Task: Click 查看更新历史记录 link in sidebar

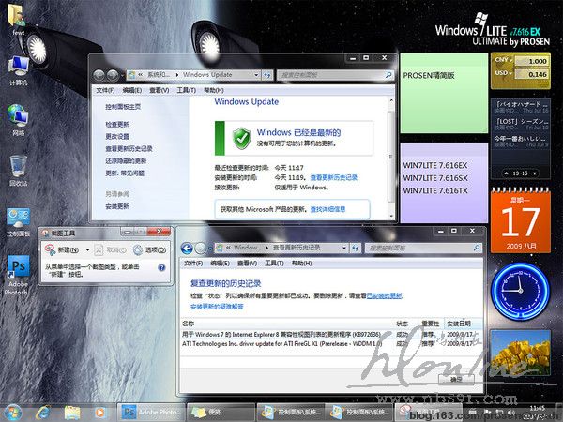Action: (x=129, y=148)
